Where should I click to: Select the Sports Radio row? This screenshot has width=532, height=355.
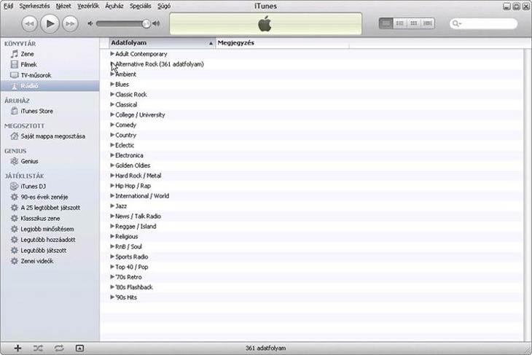point(311,257)
